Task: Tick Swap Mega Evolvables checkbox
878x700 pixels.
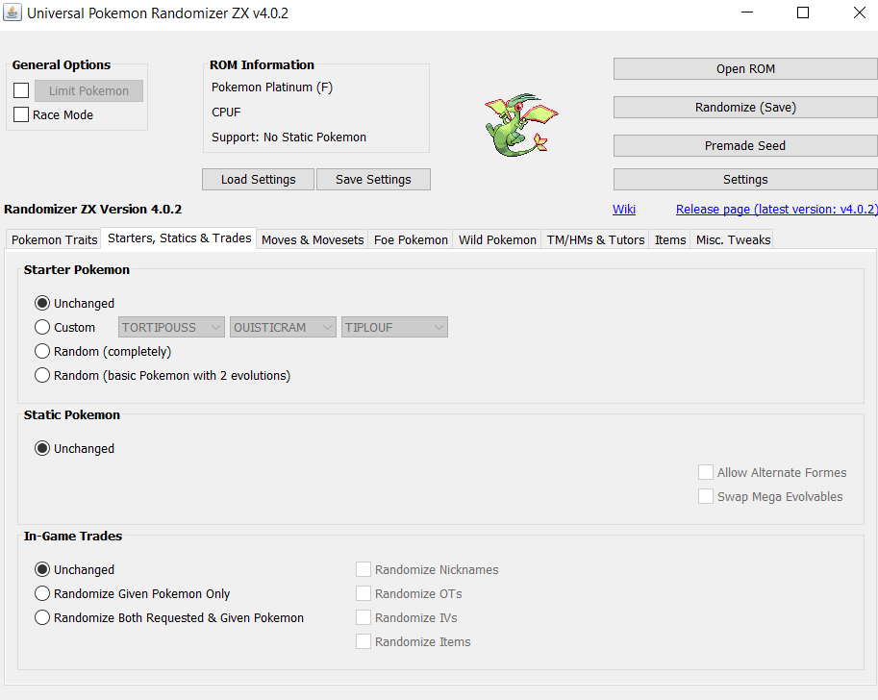Action: coord(706,496)
